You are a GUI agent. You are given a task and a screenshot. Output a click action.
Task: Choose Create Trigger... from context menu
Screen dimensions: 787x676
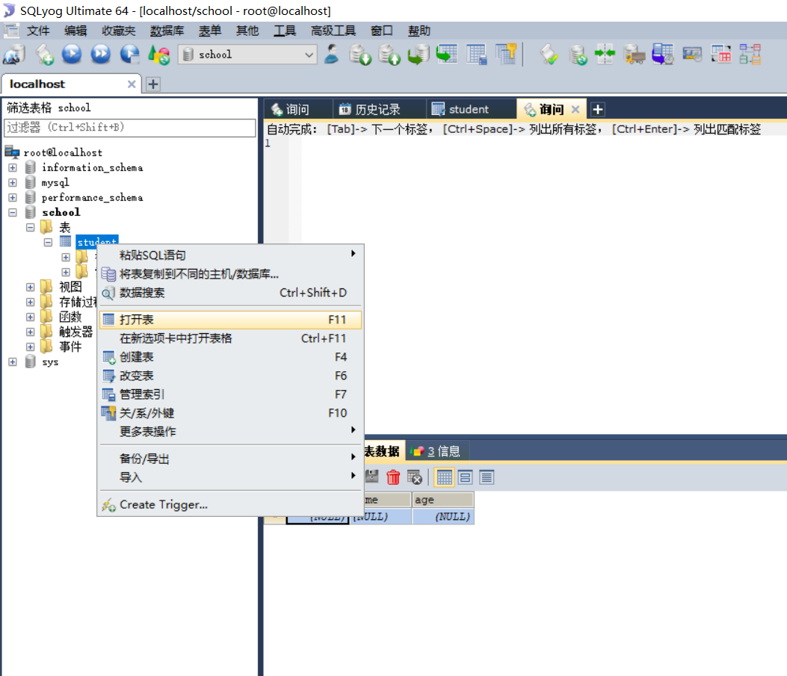230,505
